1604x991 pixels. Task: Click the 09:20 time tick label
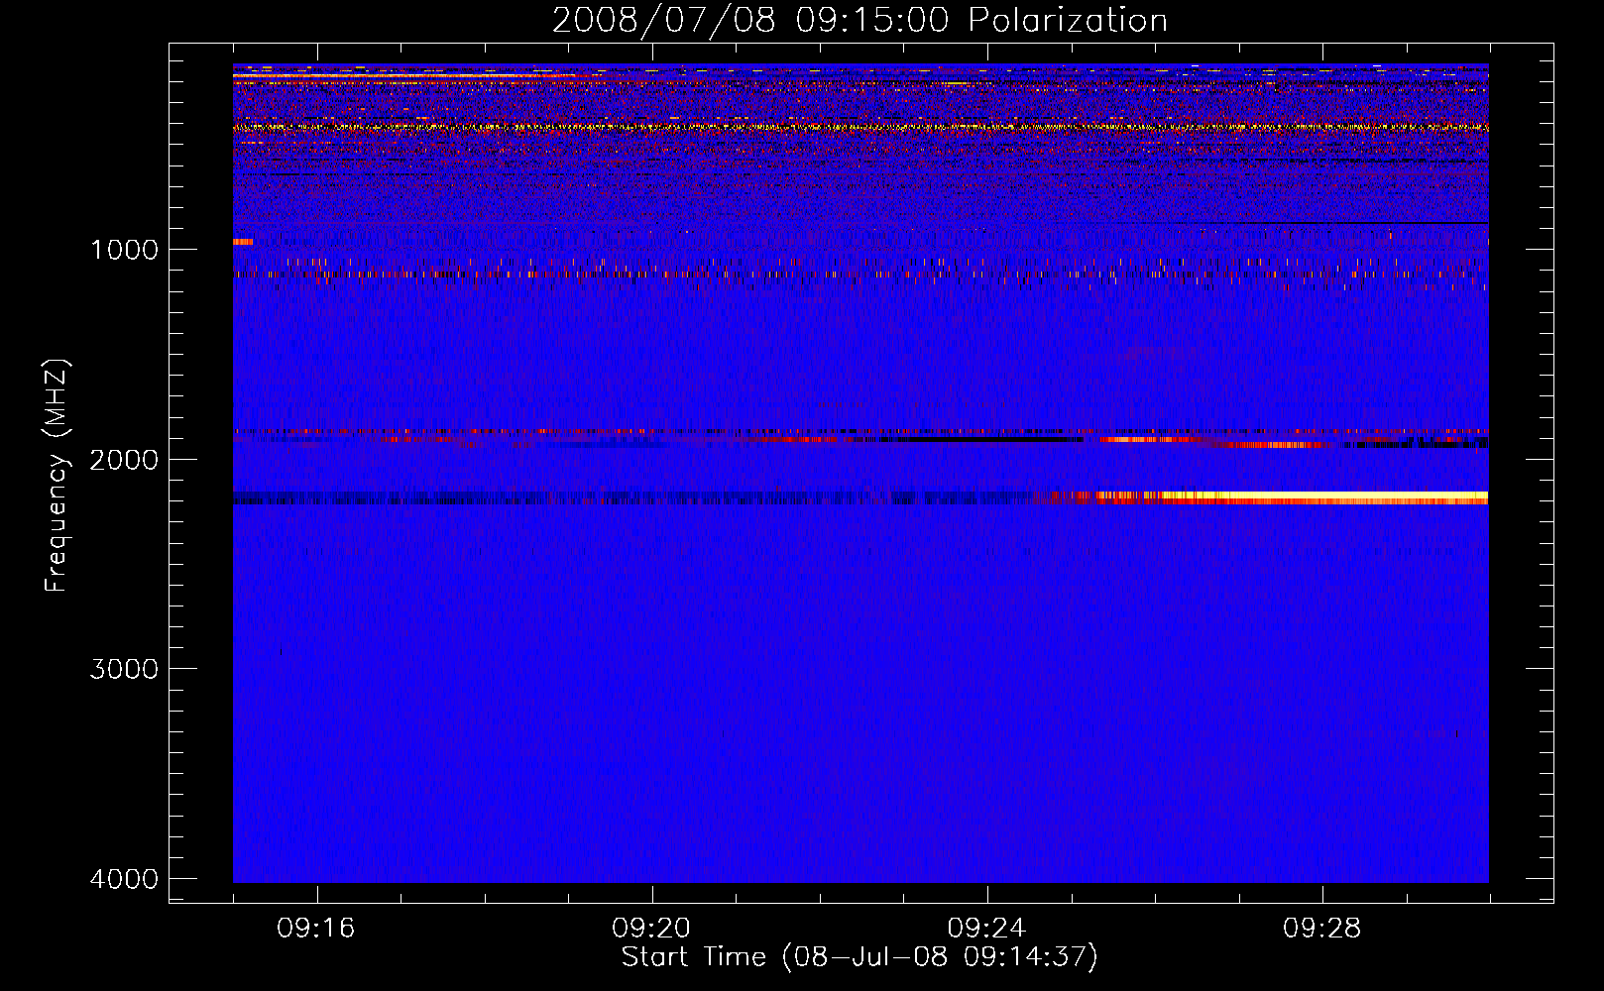(x=651, y=929)
